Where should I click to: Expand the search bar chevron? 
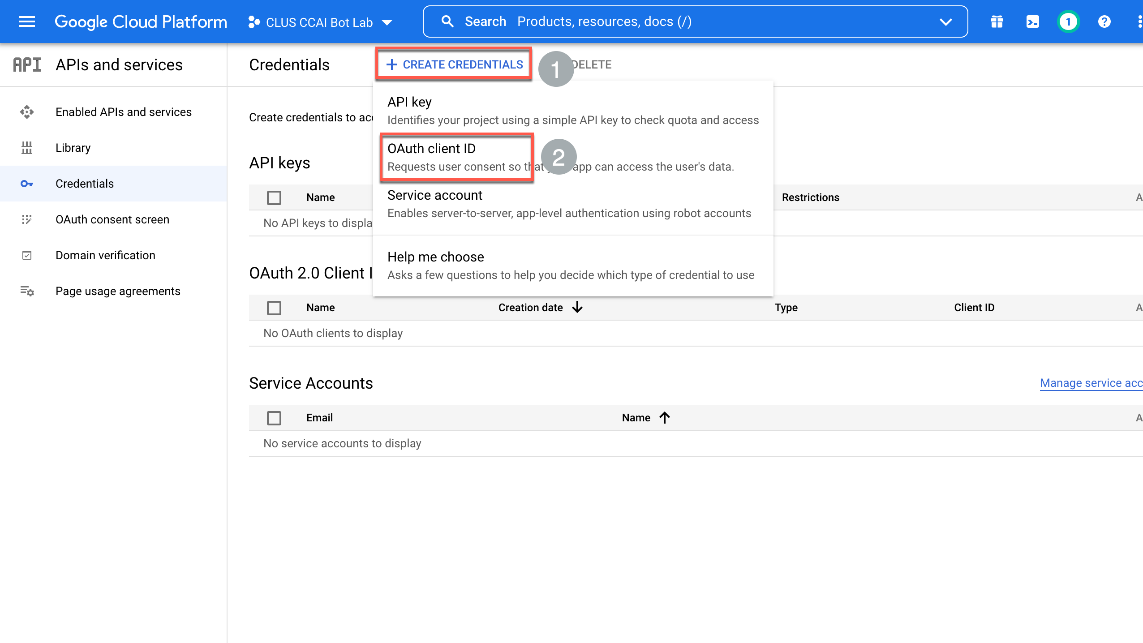click(945, 21)
